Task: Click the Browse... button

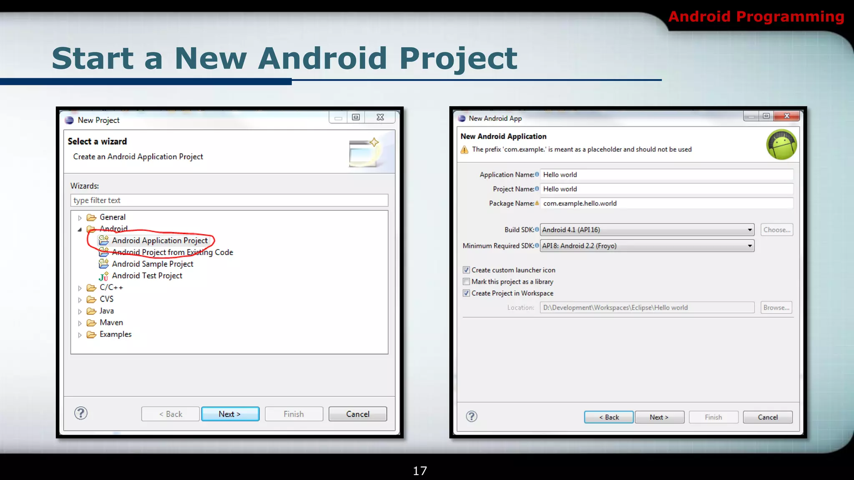Action: click(x=776, y=307)
